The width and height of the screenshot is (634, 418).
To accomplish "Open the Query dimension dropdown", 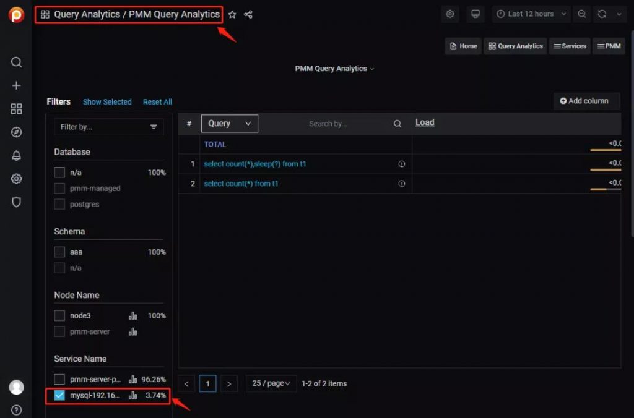I will (230, 124).
